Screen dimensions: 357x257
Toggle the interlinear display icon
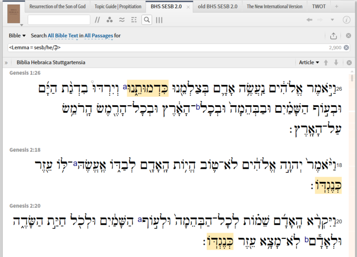tap(134, 20)
